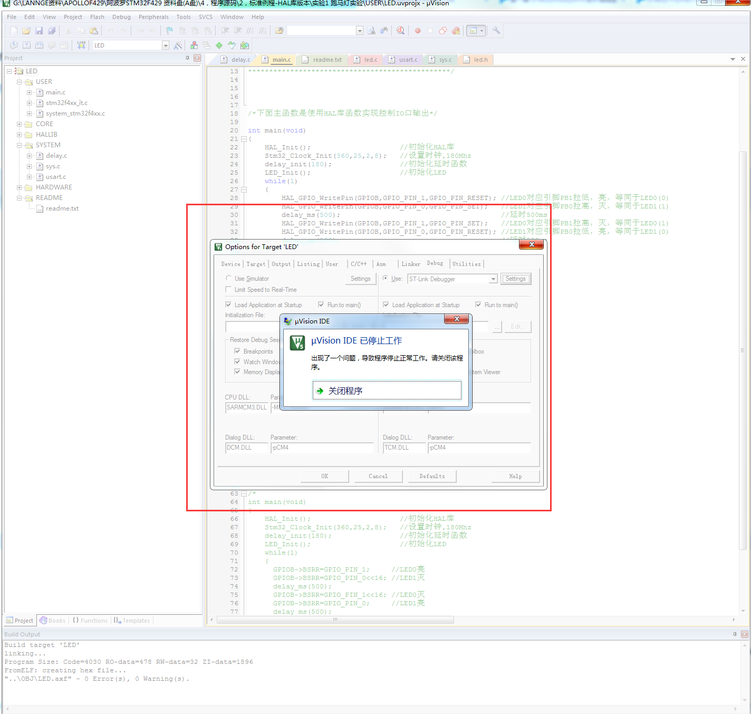Viewport: 751px width, 714px height.
Task: Start the debug session toolbar icon
Action: click(x=401, y=31)
